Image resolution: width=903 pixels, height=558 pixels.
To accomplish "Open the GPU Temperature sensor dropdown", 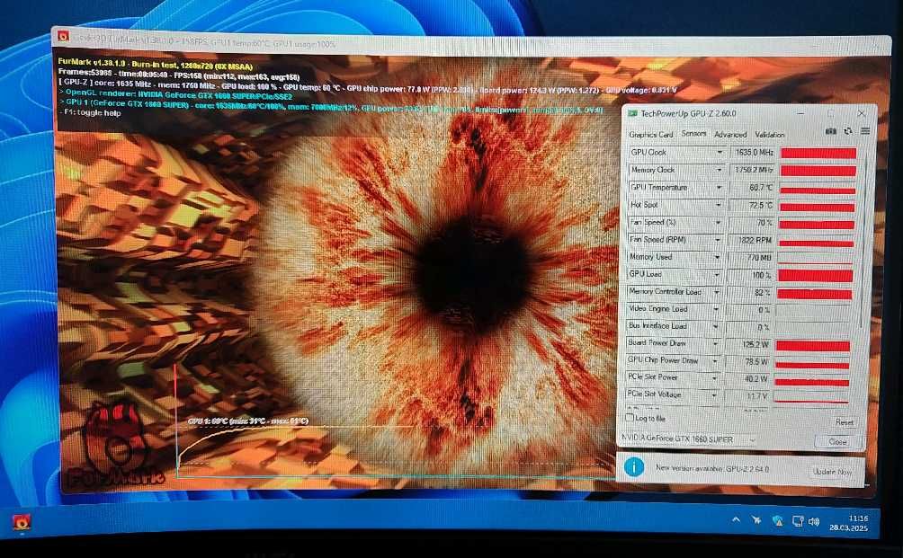I will pos(719,188).
